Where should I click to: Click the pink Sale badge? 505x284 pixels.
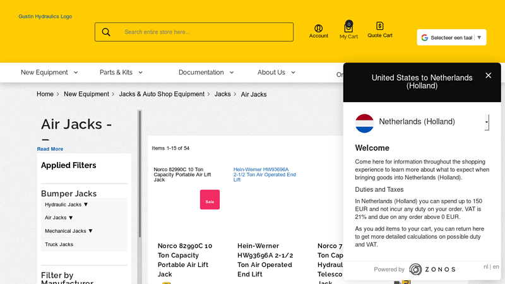(x=210, y=199)
